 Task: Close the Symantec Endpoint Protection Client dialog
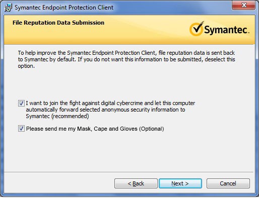[244, 5]
